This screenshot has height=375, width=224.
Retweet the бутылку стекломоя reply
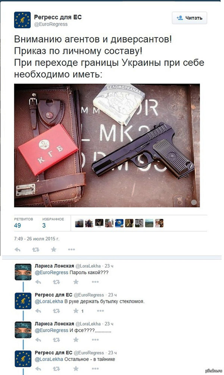pos(56,311)
